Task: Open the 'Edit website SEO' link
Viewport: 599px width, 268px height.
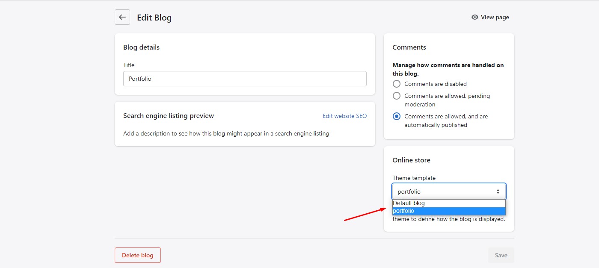Action: pyautogui.click(x=344, y=116)
